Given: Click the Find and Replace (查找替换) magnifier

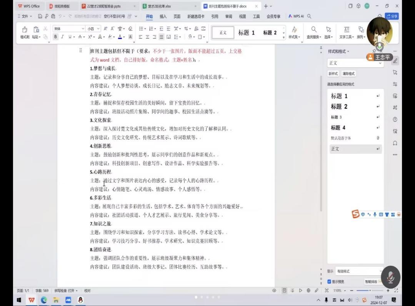Looking at the screenshot, I should pos(314,30).
